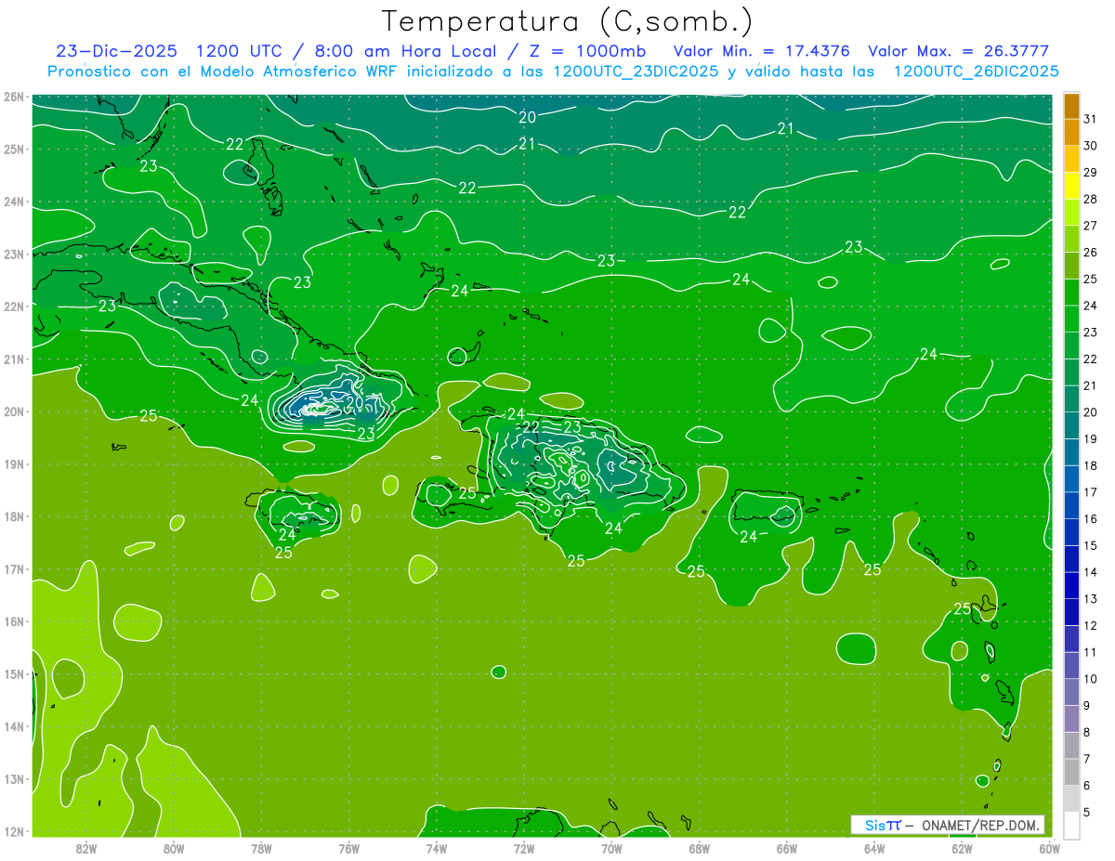The image size is (1115, 861).
Task: Click color scale label 30
Action: (x=1090, y=146)
